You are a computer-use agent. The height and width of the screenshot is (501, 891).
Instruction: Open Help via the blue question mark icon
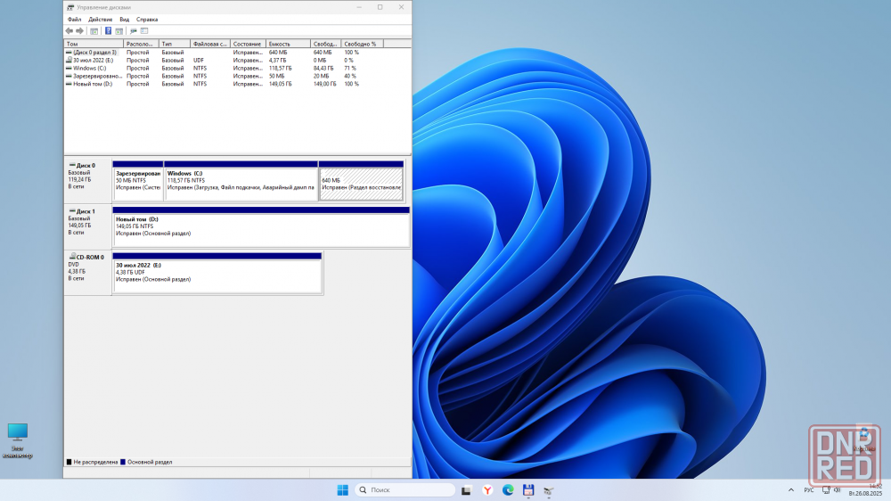[108, 30]
